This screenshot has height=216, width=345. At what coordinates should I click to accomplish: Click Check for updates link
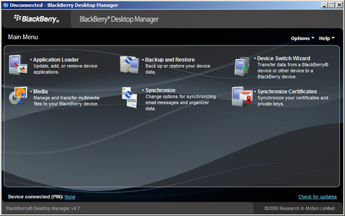(318, 197)
